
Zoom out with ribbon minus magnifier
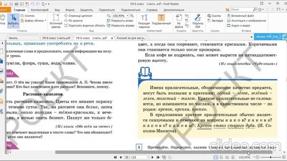point(109,16)
